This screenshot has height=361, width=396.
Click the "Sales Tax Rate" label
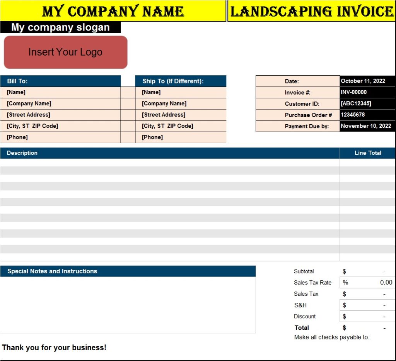[312, 283]
